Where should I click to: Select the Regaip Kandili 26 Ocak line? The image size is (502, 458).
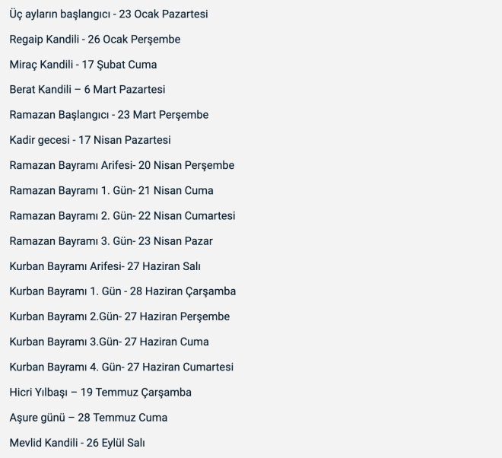[x=95, y=40]
